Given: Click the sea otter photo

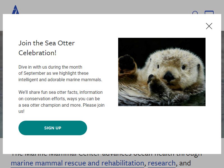Looking at the screenshot, I should point(162,72).
